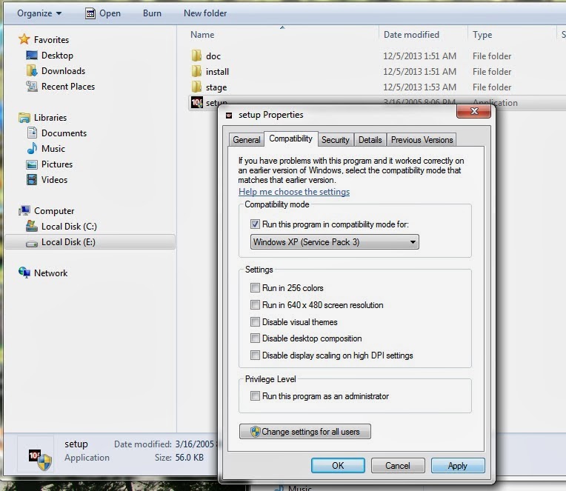Check Run this program as an administrator
This screenshot has height=491, width=566.
coord(255,395)
